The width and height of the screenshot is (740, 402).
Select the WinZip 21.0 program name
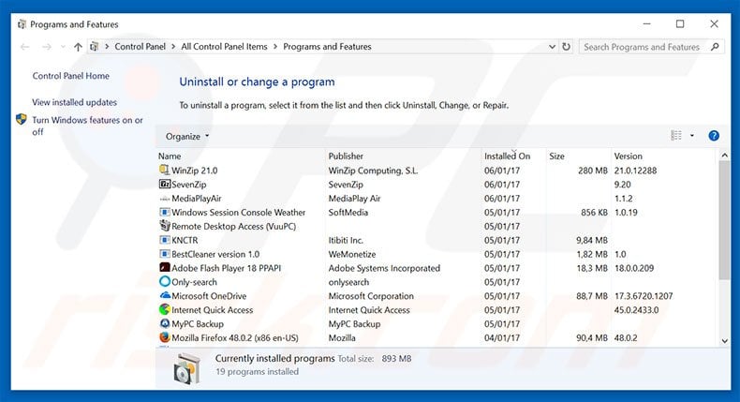coord(195,171)
